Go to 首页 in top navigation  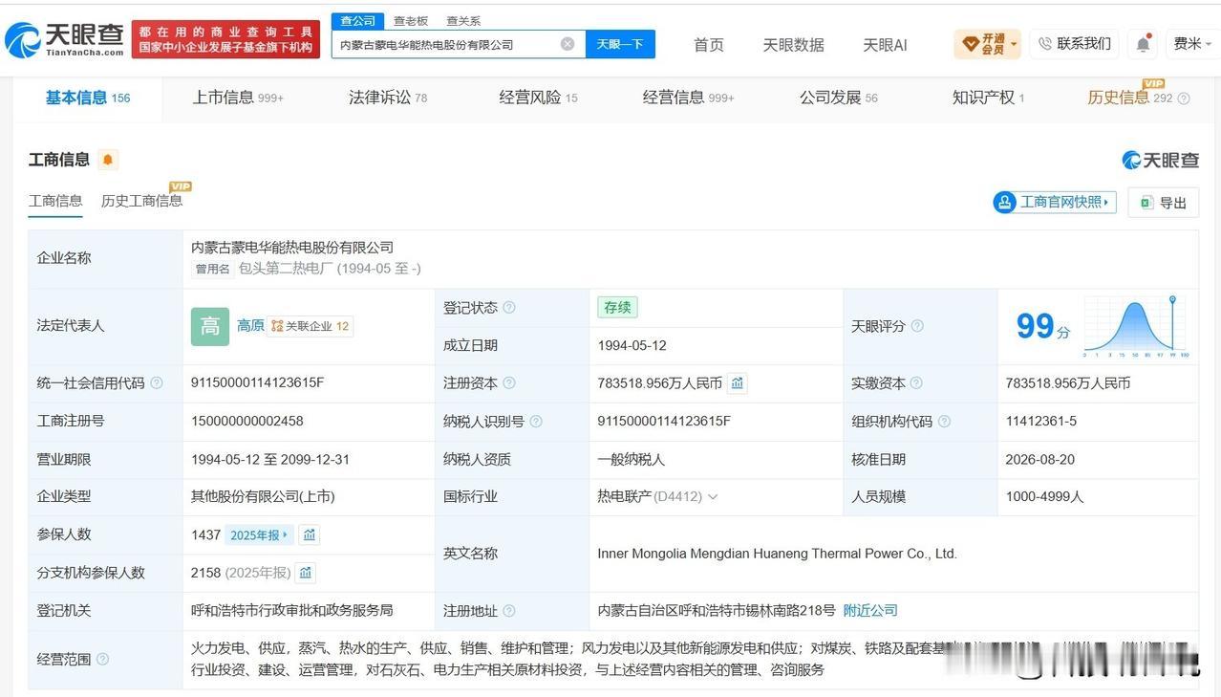point(708,45)
